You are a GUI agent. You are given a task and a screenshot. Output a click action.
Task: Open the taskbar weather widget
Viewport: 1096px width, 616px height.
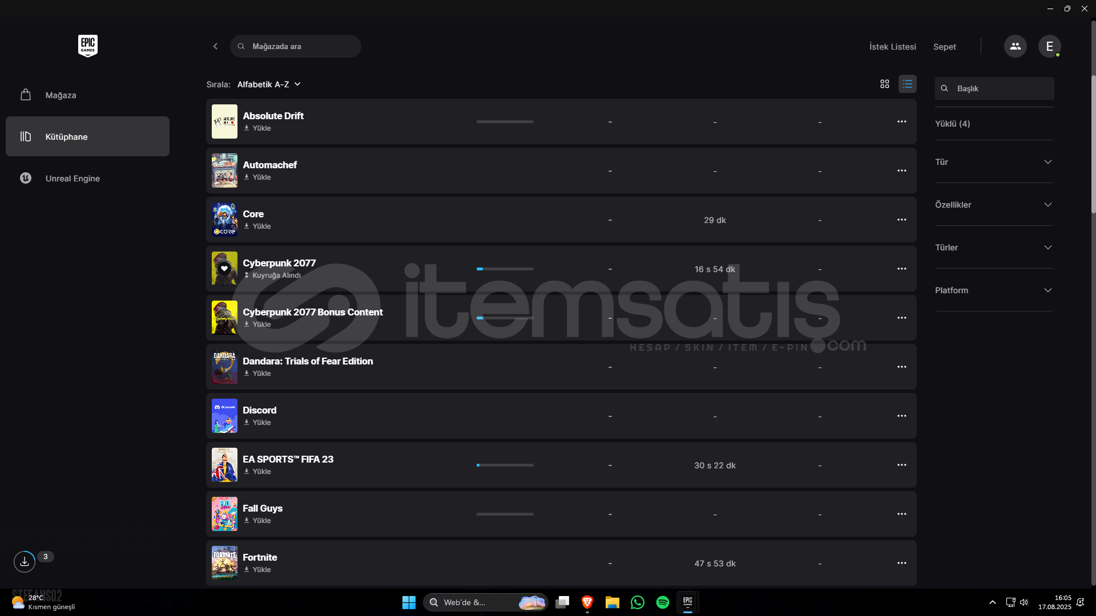click(x=43, y=602)
